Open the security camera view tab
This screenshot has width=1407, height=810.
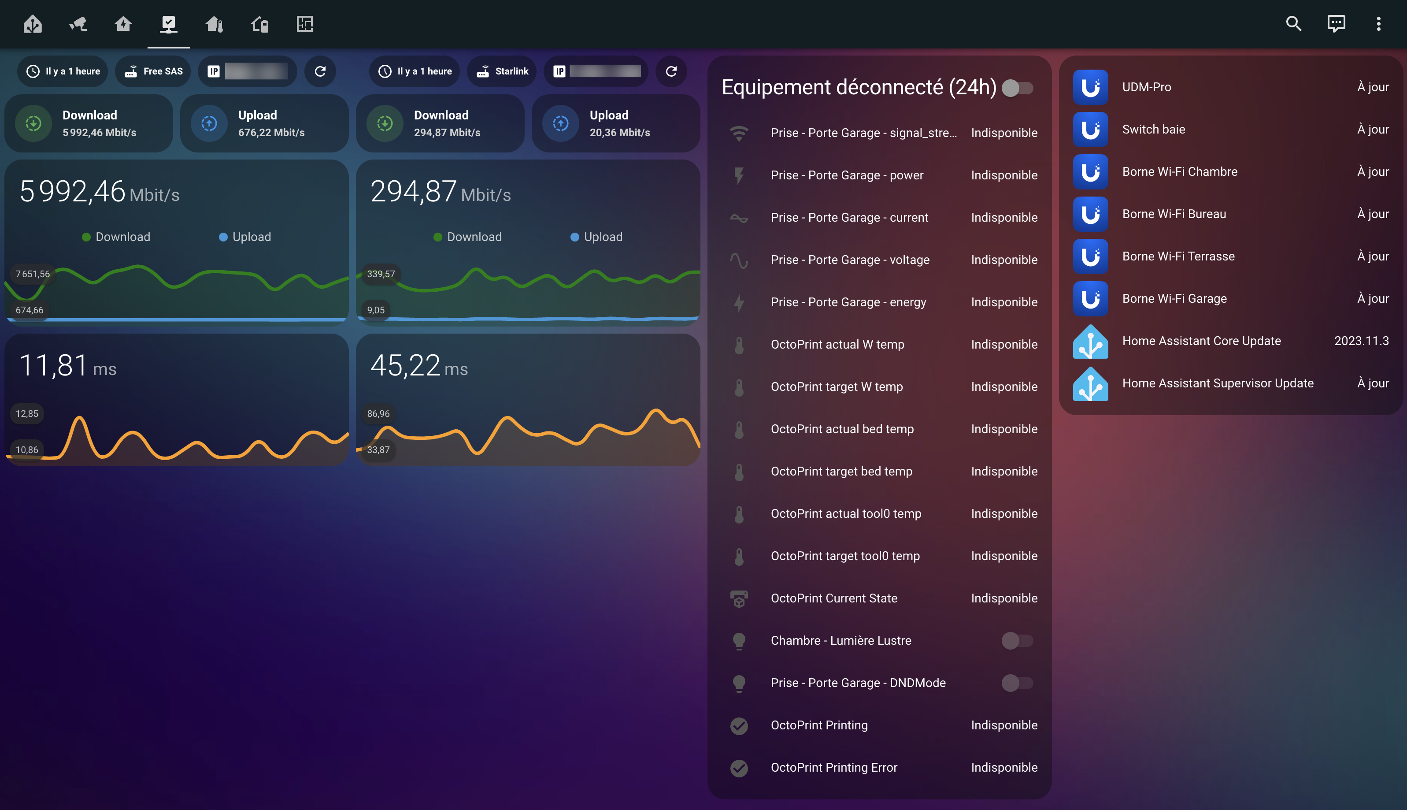[x=78, y=24]
